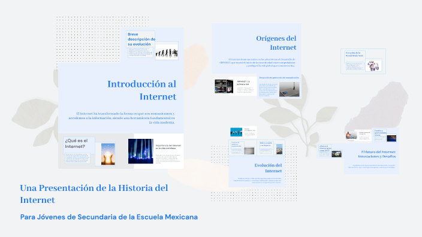Click the paragraph about ARPANET under Orígenes del Internet
422x237 pixels.
click(257, 62)
